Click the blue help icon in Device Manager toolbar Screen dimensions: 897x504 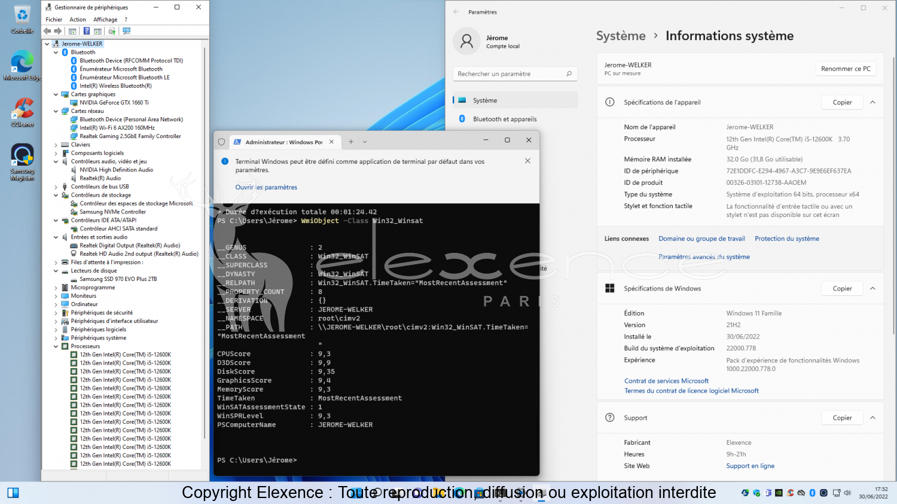coord(87,31)
